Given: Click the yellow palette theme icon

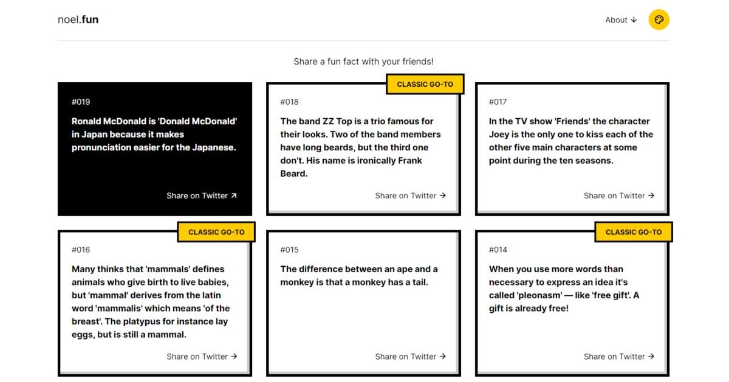Looking at the screenshot, I should pos(659,20).
